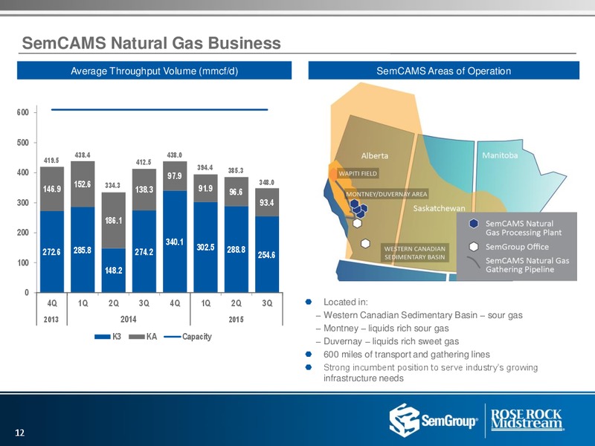Viewport: 595px width, 446px height.
Task: Click the 412.5 total label
Action: [144, 162]
